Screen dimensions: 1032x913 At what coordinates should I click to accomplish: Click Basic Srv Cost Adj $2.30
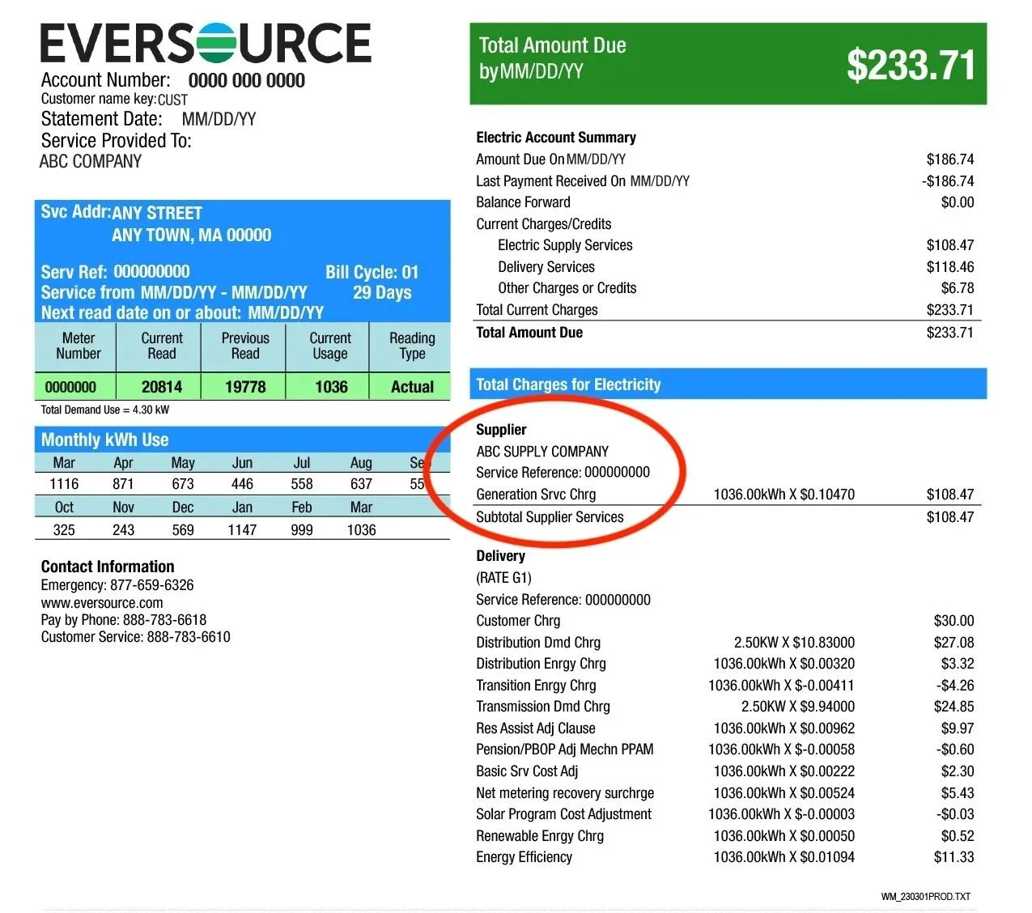point(958,771)
